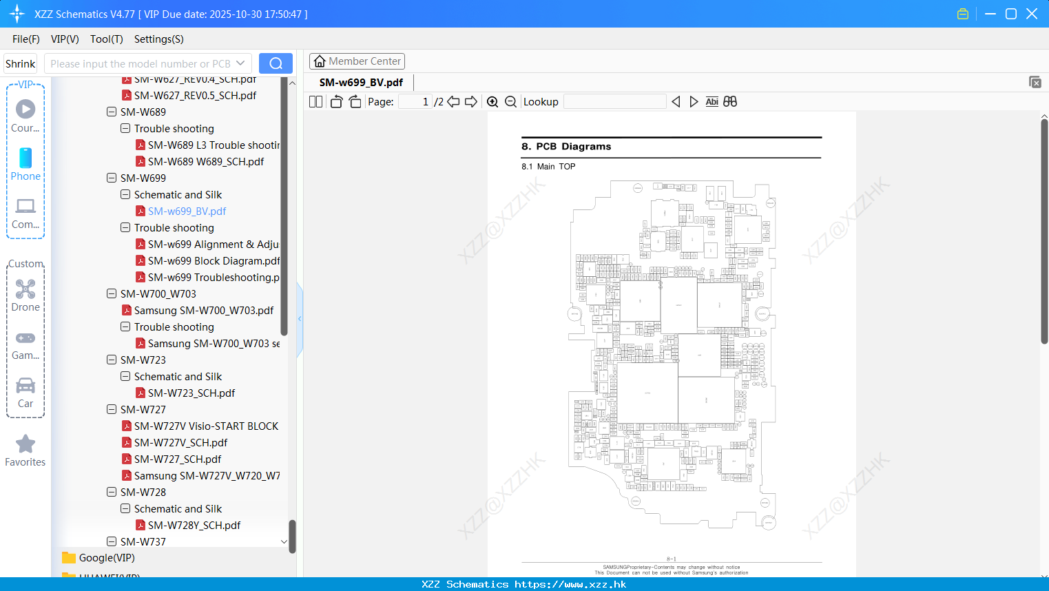The height and width of the screenshot is (591, 1049).
Task: Collapse the SM-W689 tree node
Action: [112, 112]
